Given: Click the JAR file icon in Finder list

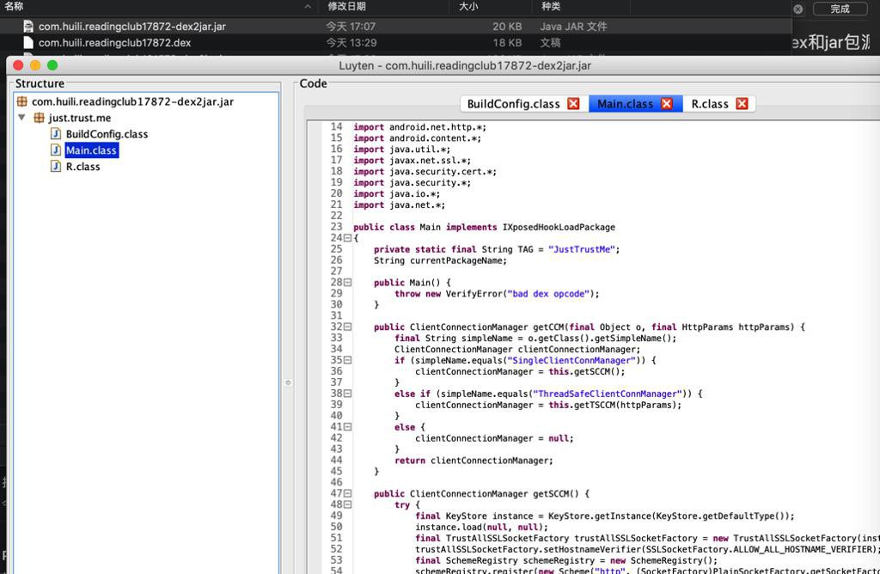Looking at the screenshot, I should click(x=28, y=27).
